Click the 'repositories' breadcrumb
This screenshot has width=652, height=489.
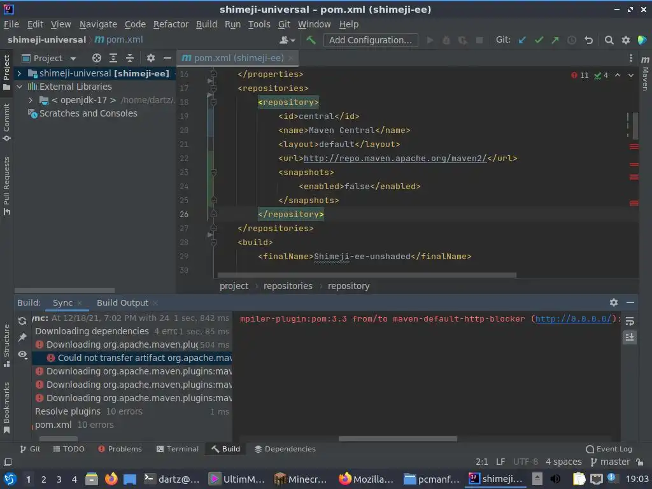[x=288, y=286]
